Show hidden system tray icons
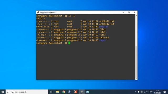The image size is (168, 94). pyautogui.click(x=135, y=92)
